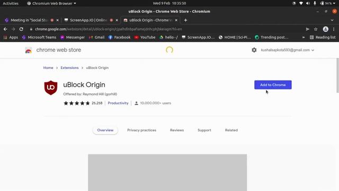Open the system menu dropdown arrow
The width and height of the screenshot is (339, 191).
point(335,3)
